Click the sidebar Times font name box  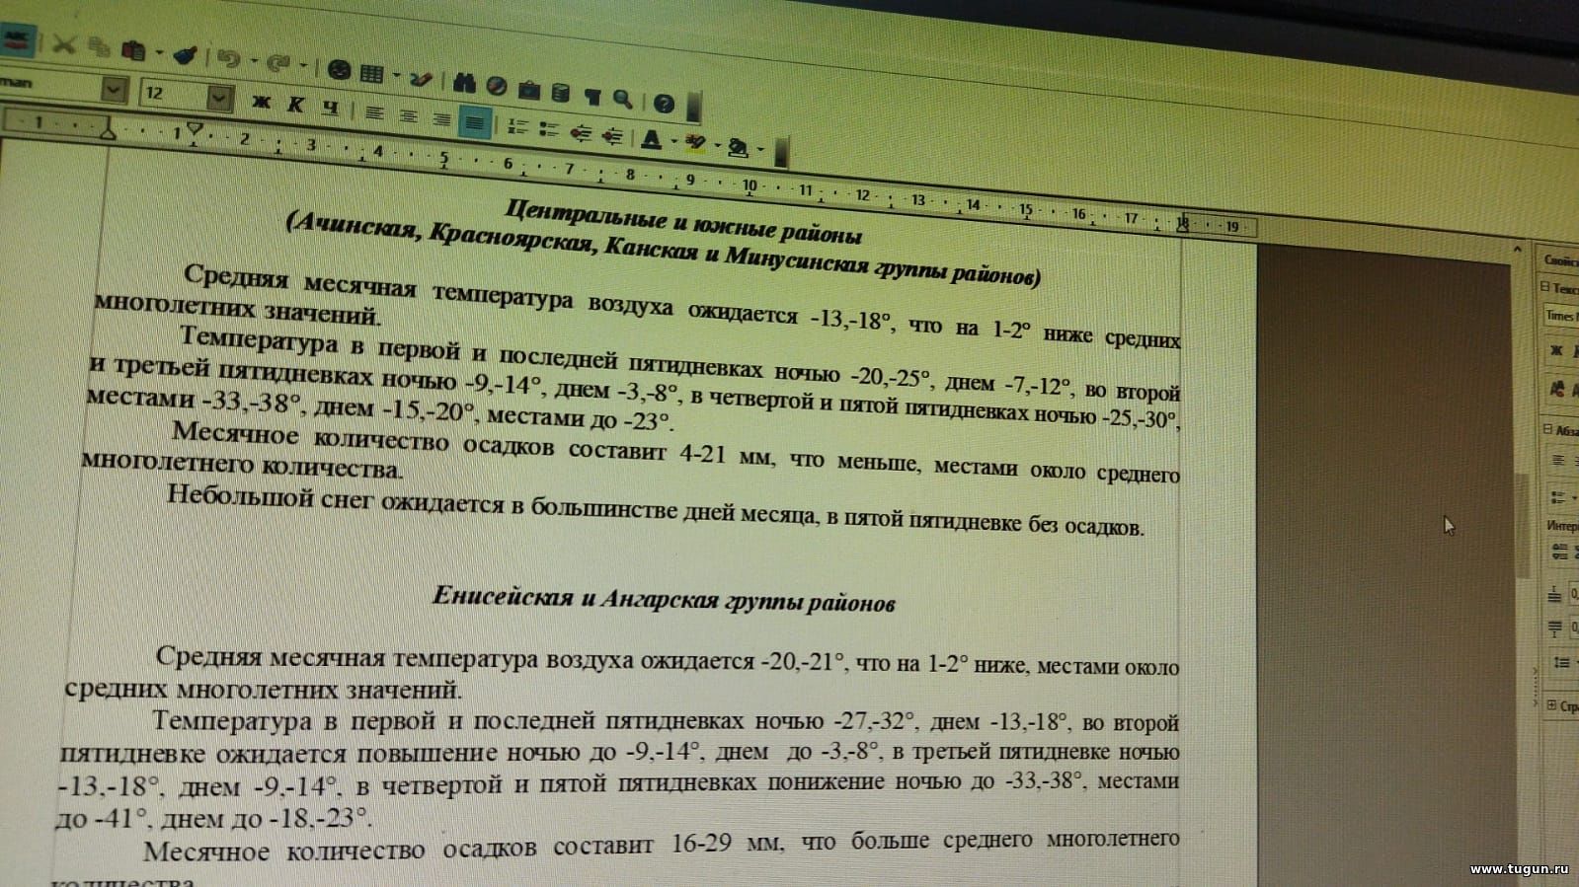pyautogui.click(x=1562, y=316)
